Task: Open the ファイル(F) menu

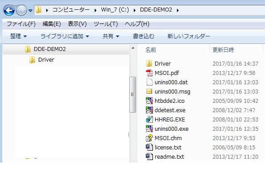Action: (21, 24)
